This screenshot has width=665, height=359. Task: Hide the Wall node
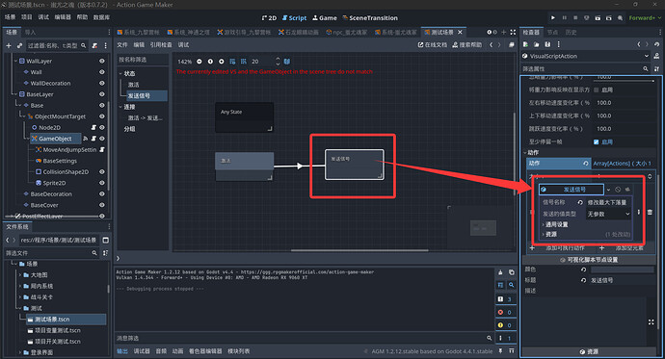[x=102, y=72]
